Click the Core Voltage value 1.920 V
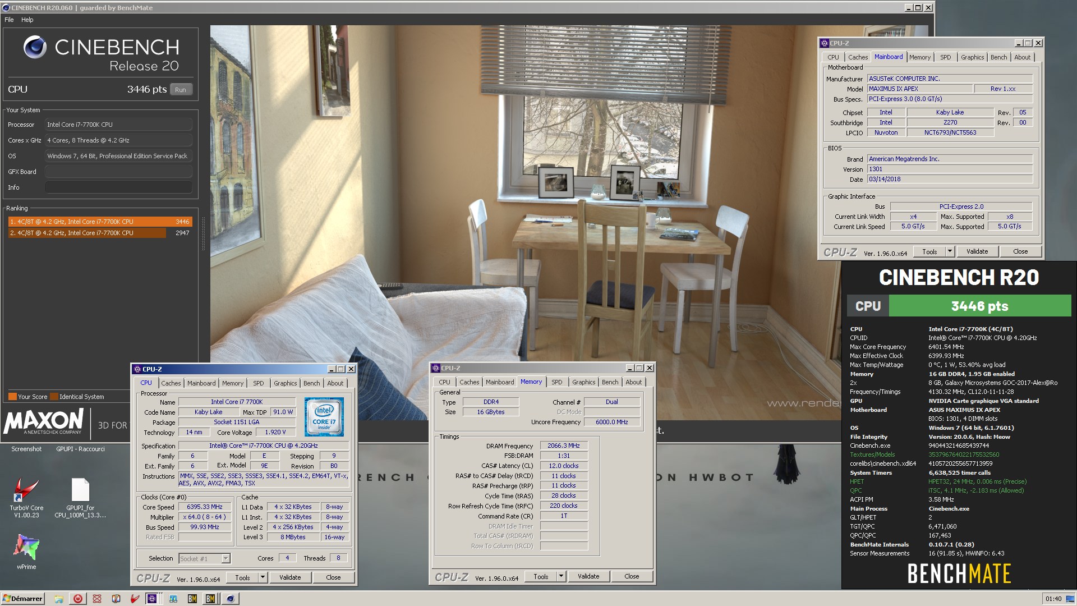The width and height of the screenshot is (1077, 606). pyautogui.click(x=275, y=432)
